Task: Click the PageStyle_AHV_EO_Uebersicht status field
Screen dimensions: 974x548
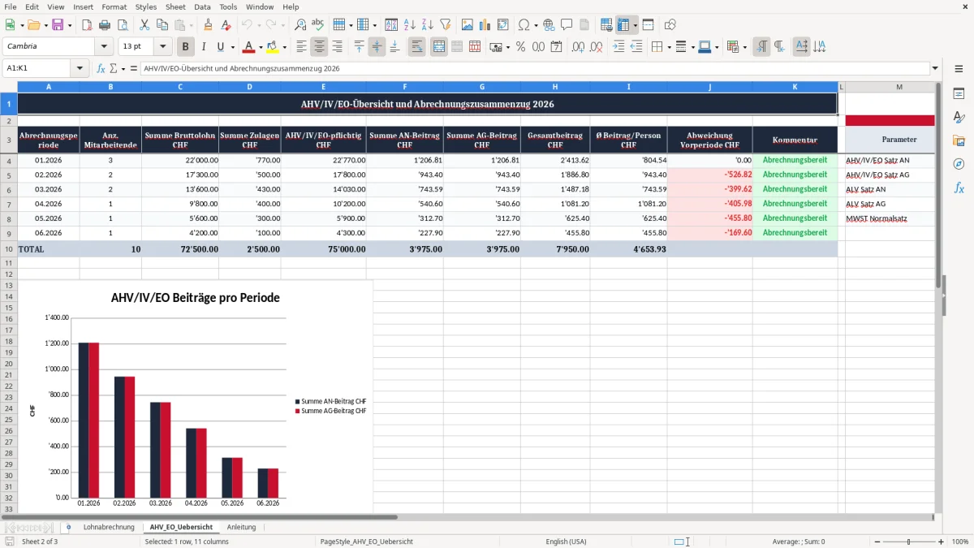Action: pyautogui.click(x=367, y=542)
